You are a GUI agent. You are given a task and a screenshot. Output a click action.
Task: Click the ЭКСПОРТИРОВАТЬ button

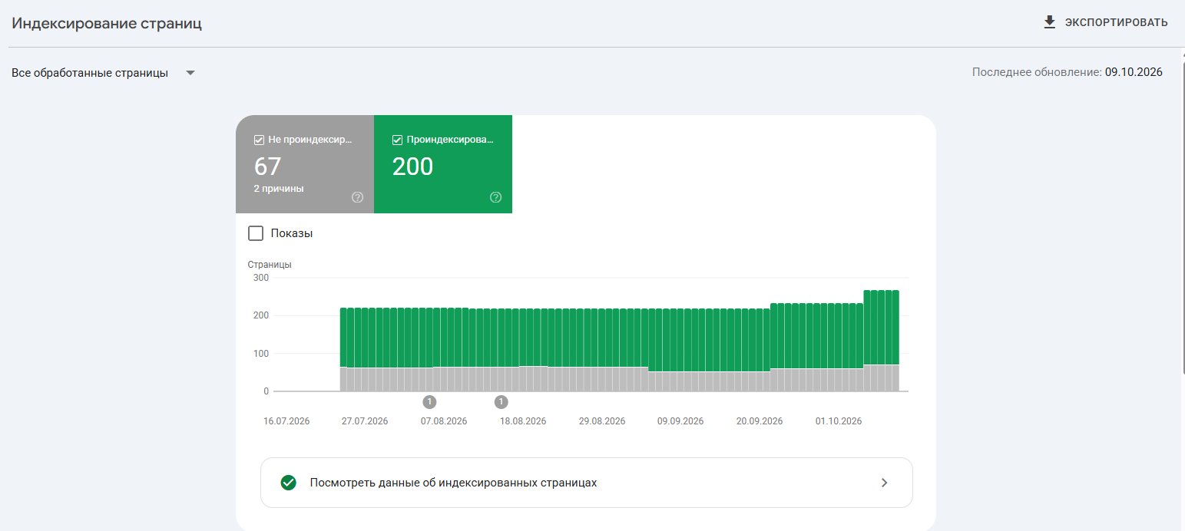point(1105,22)
